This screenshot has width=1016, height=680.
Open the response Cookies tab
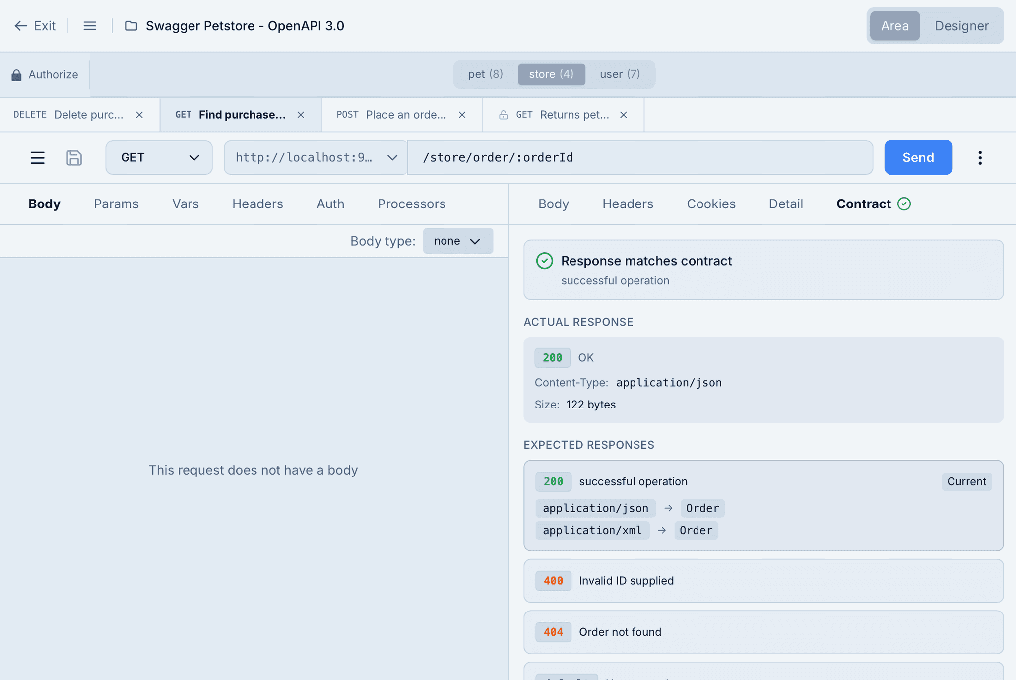click(711, 204)
